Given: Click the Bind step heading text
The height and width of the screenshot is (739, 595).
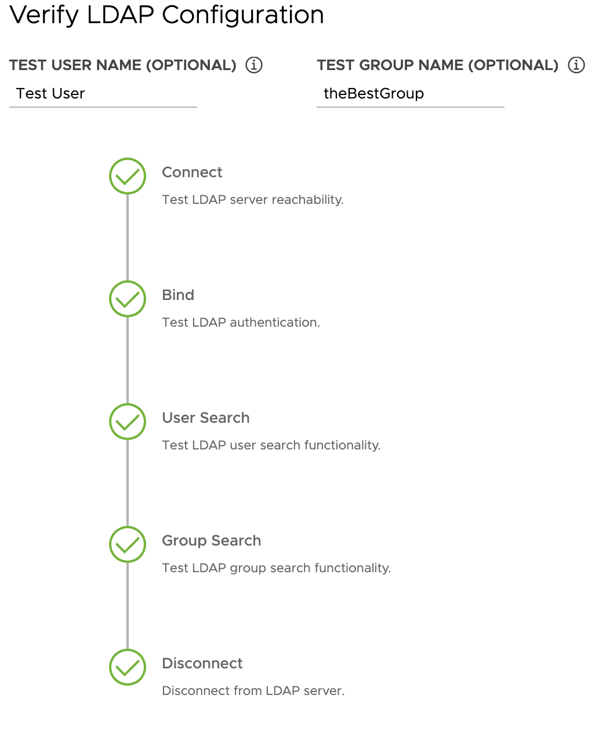Looking at the screenshot, I should click(x=178, y=295).
